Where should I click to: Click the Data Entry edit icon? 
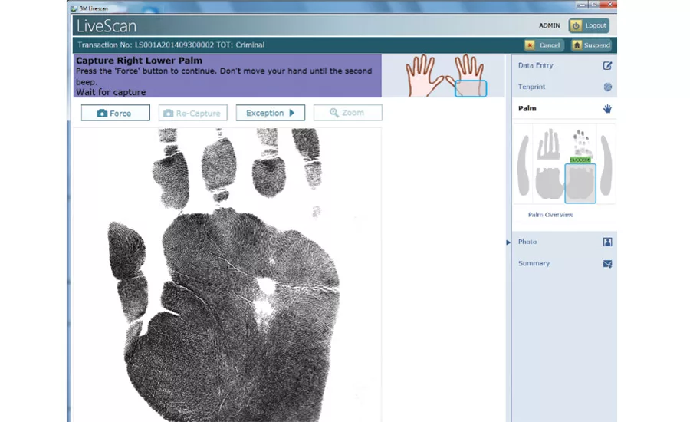point(607,66)
